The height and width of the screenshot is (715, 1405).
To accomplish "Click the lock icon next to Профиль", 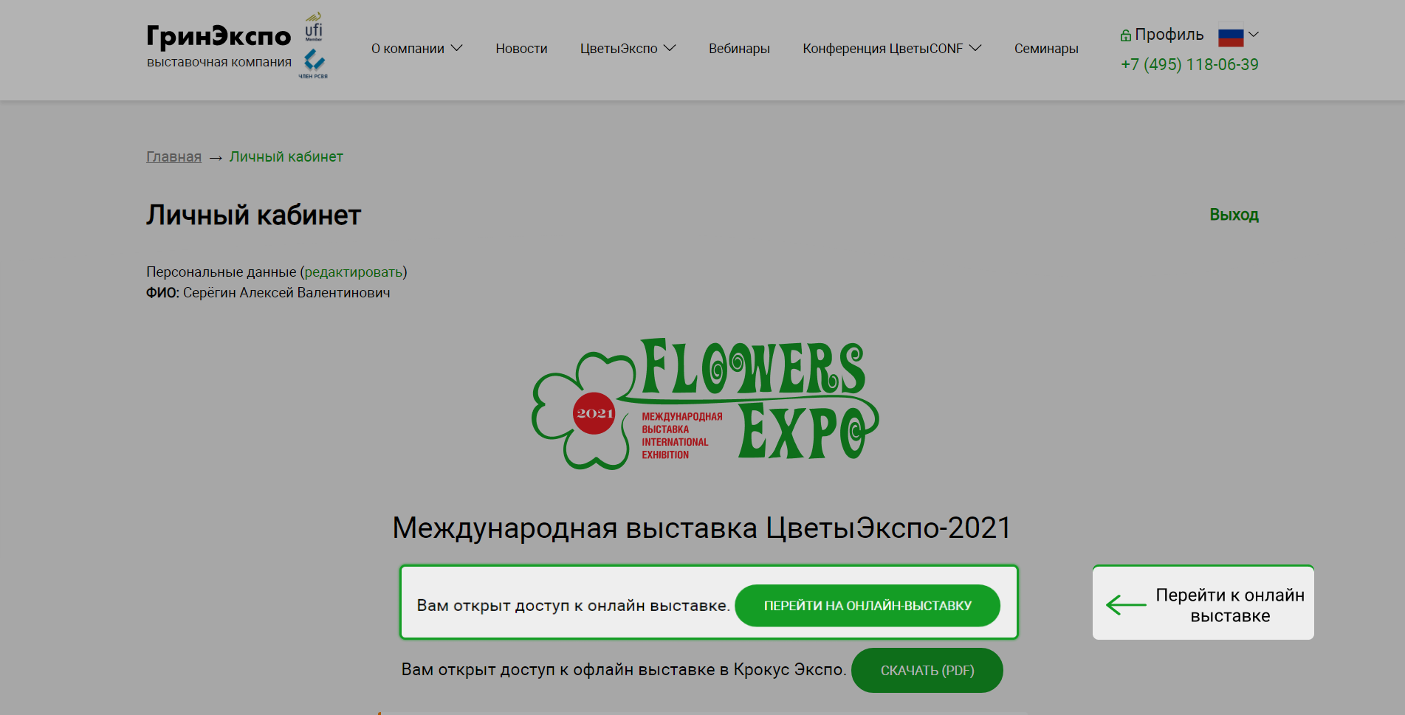I will click(1126, 35).
